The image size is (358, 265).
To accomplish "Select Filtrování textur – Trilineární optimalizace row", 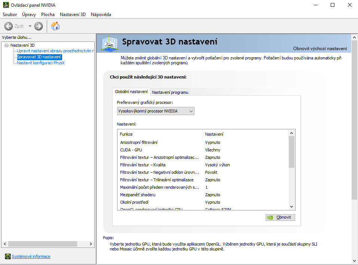I will pos(203,180).
